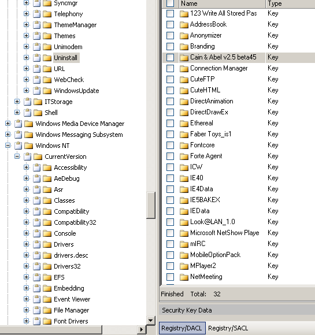The height and width of the screenshot is (335, 315).
Task: Select the drivers.desc tree item
Action: [x=71, y=255]
